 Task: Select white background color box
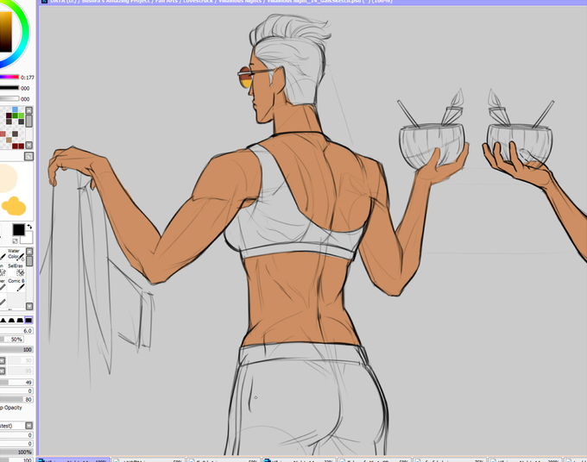pyautogui.click(x=28, y=238)
